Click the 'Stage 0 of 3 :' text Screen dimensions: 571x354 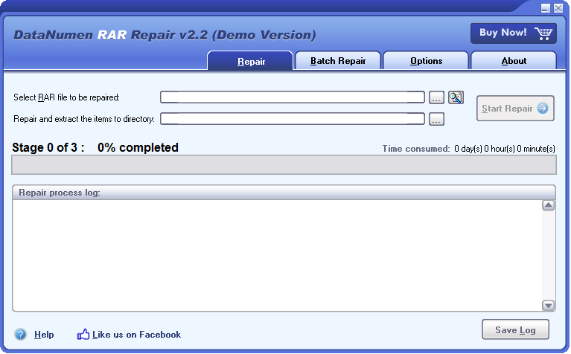click(48, 147)
